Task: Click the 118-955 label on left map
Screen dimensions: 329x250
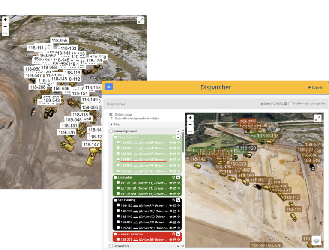Action: tap(60, 41)
